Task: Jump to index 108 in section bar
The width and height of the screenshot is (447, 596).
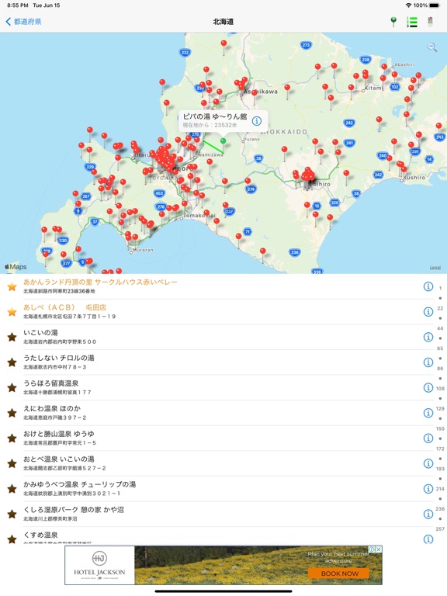Action: [x=440, y=389]
